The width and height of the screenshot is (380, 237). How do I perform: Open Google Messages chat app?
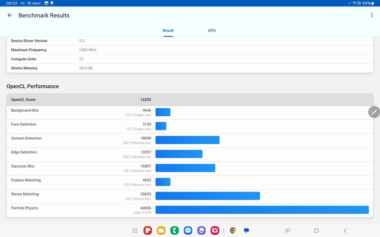pyautogui.click(x=246, y=231)
